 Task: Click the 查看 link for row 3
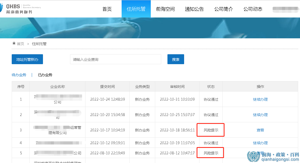coord(260,130)
